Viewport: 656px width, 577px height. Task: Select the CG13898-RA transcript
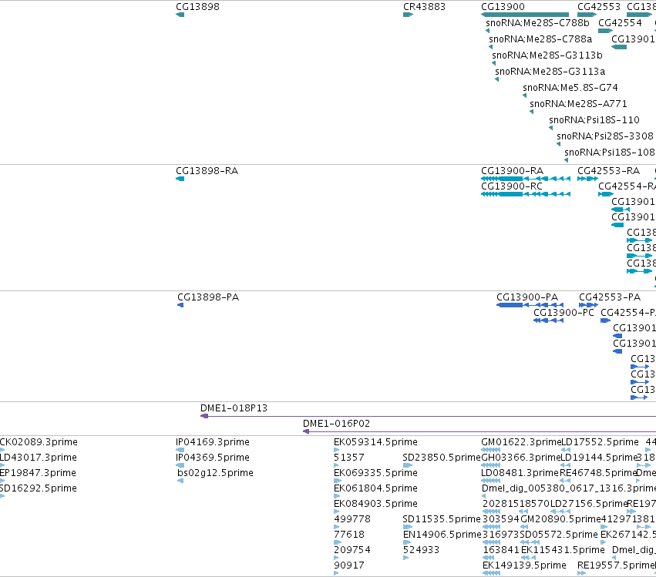point(207,170)
